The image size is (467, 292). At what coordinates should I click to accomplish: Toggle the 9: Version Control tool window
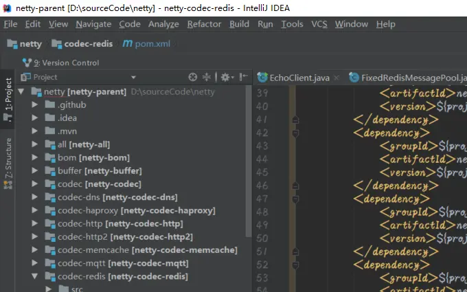point(60,63)
